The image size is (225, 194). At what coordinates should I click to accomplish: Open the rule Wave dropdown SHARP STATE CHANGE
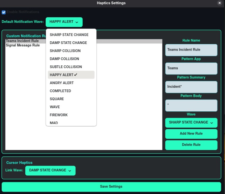[x=191, y=123]
